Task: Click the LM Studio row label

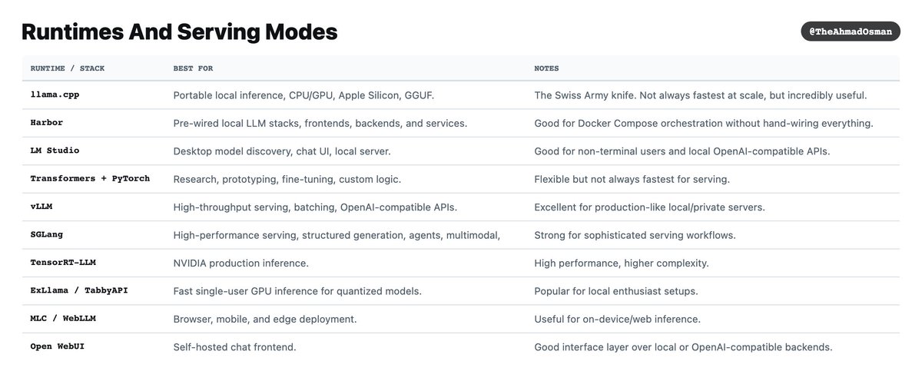Action: (x=55, y=151)
